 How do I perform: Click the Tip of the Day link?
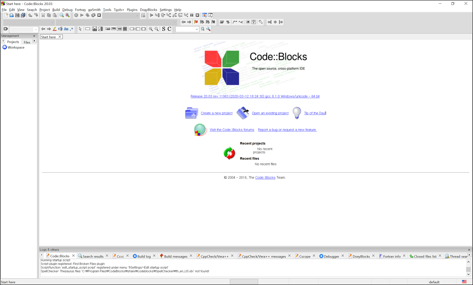315,113
